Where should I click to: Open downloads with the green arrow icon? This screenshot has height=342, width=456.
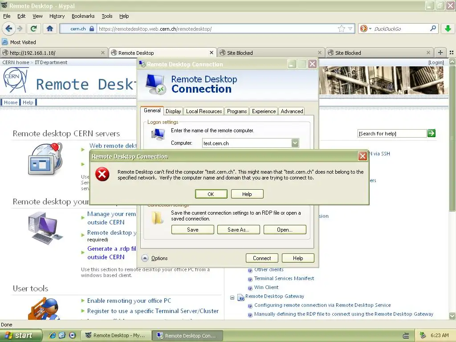448,28
